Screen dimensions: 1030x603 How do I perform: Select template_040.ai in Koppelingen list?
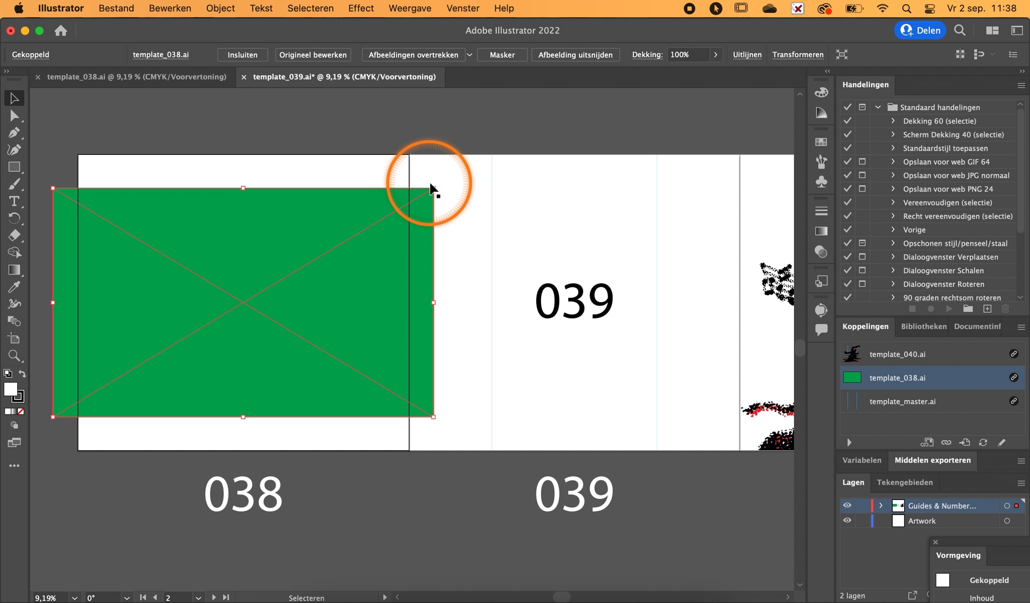click(897, 354)
